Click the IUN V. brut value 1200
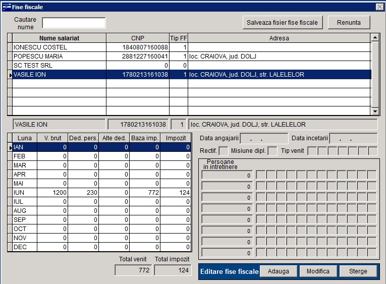The height and width of the screenshot is (284, 386). 52,193
